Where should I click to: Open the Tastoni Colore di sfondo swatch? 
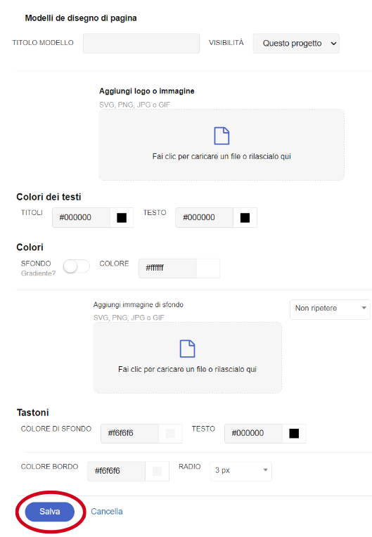coord(170,434)
